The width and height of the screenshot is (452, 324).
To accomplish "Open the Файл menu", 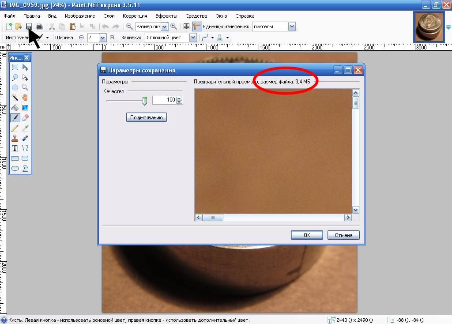I will click(10, 16).
